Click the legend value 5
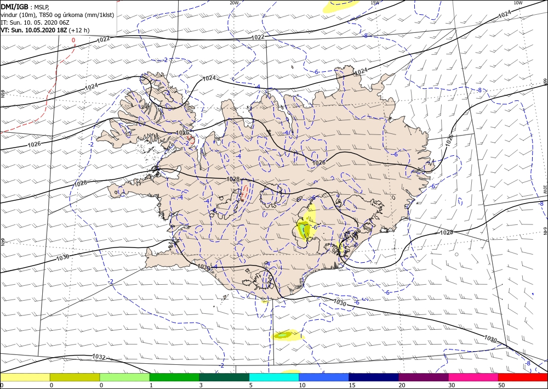 [251, 385]
